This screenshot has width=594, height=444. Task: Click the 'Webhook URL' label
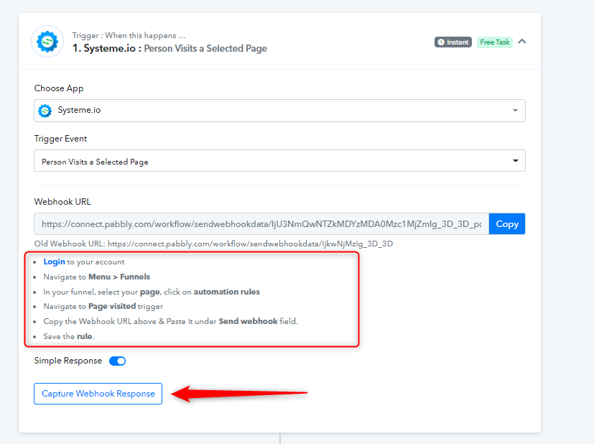pyautogui.click(x=62, y=202)
